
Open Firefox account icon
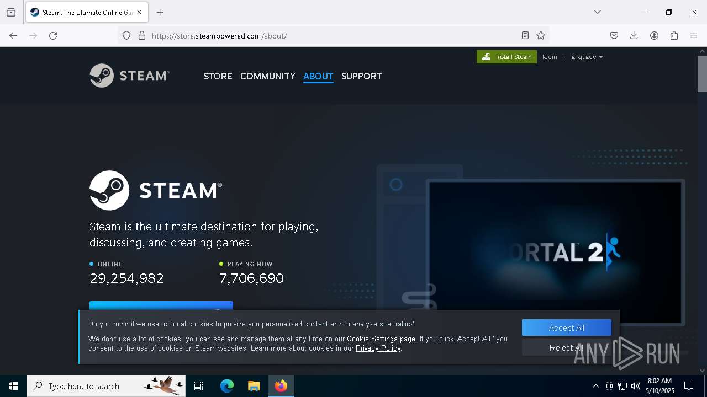654,36
